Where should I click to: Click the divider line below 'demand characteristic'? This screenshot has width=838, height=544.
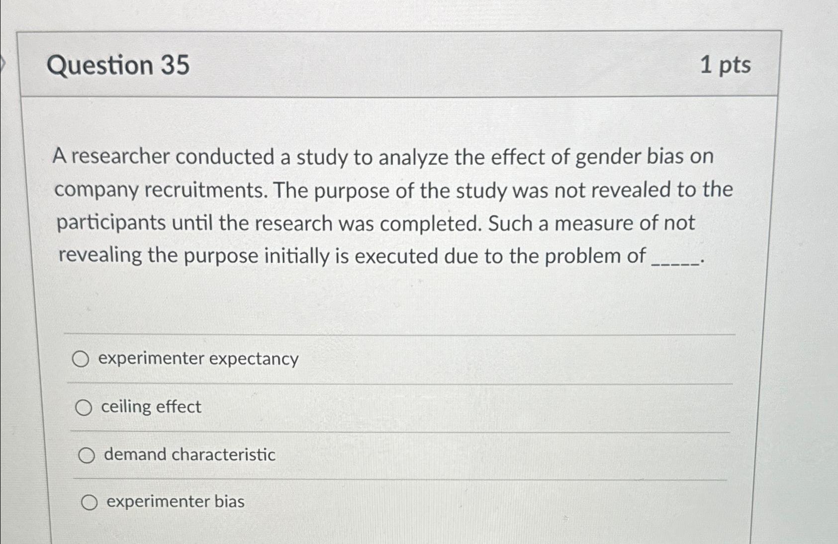tap(398, 478)
